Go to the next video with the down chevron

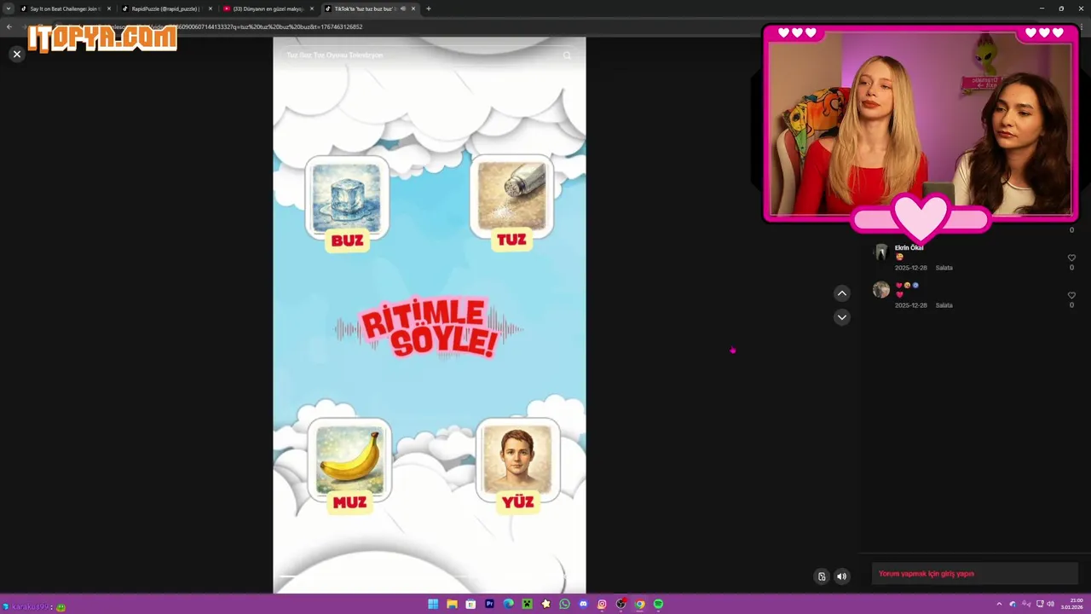pyautogui.click(x=841, y=317)
